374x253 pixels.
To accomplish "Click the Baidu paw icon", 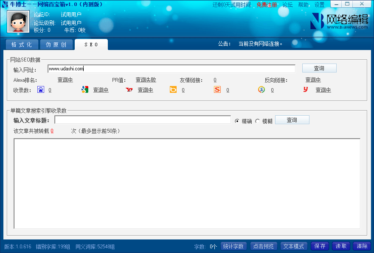I will [41, 89].
